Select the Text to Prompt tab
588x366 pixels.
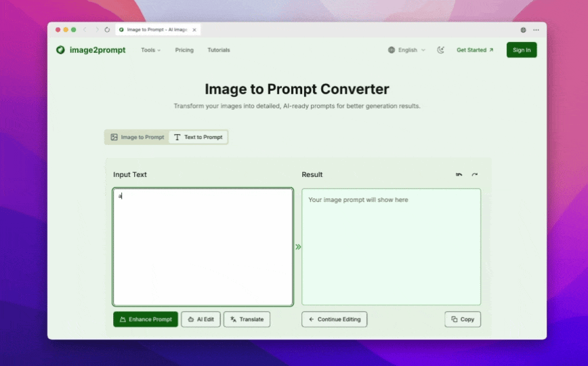(198, 137)
